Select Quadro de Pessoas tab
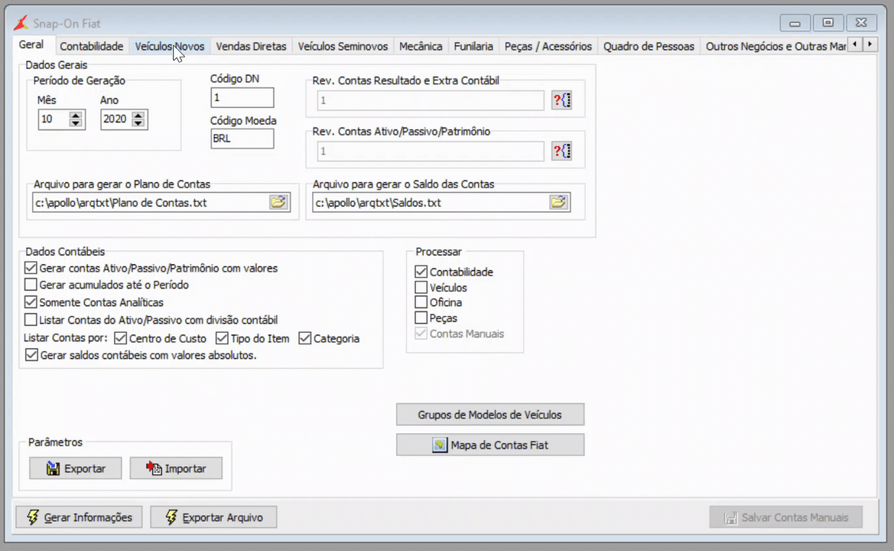Screen dimensions: 894x551 (649, 46)
